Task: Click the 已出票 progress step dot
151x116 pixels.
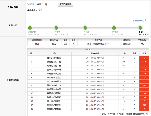Action: (85, 28)
